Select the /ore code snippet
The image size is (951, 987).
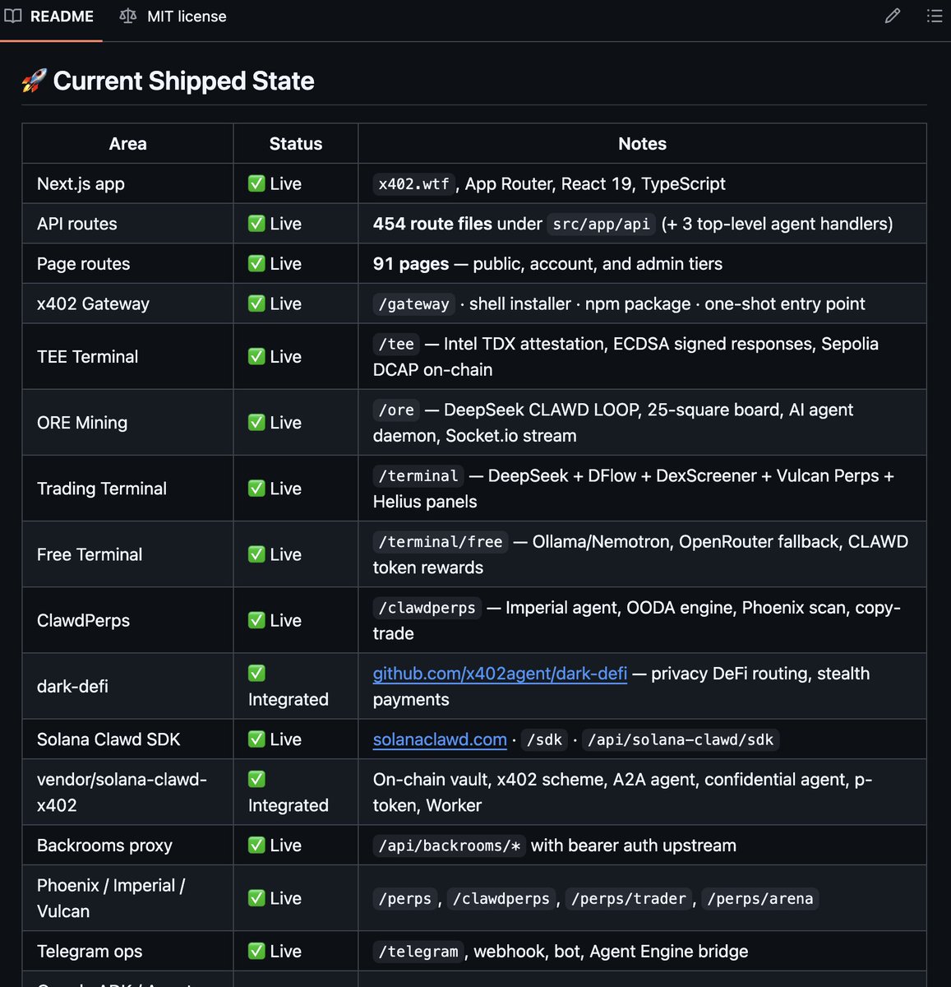pyautogui.click(x=396, y=410)
